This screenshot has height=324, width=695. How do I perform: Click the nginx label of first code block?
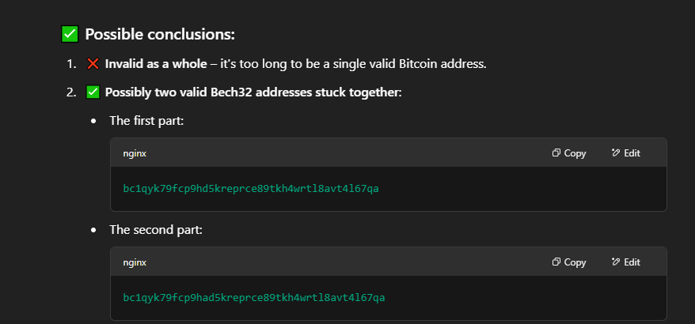(x=135, y=153)
